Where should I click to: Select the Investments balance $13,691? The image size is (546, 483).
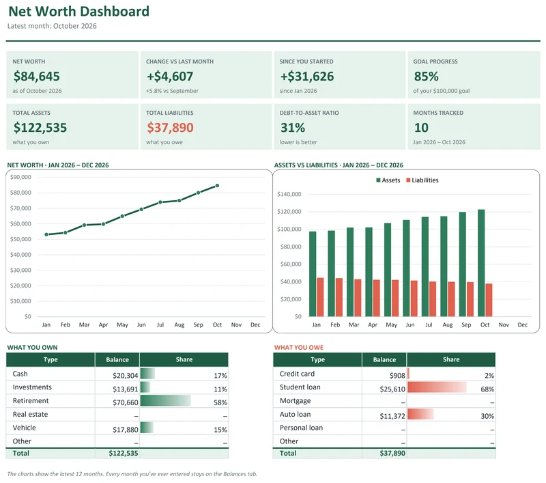click(126, 389)
